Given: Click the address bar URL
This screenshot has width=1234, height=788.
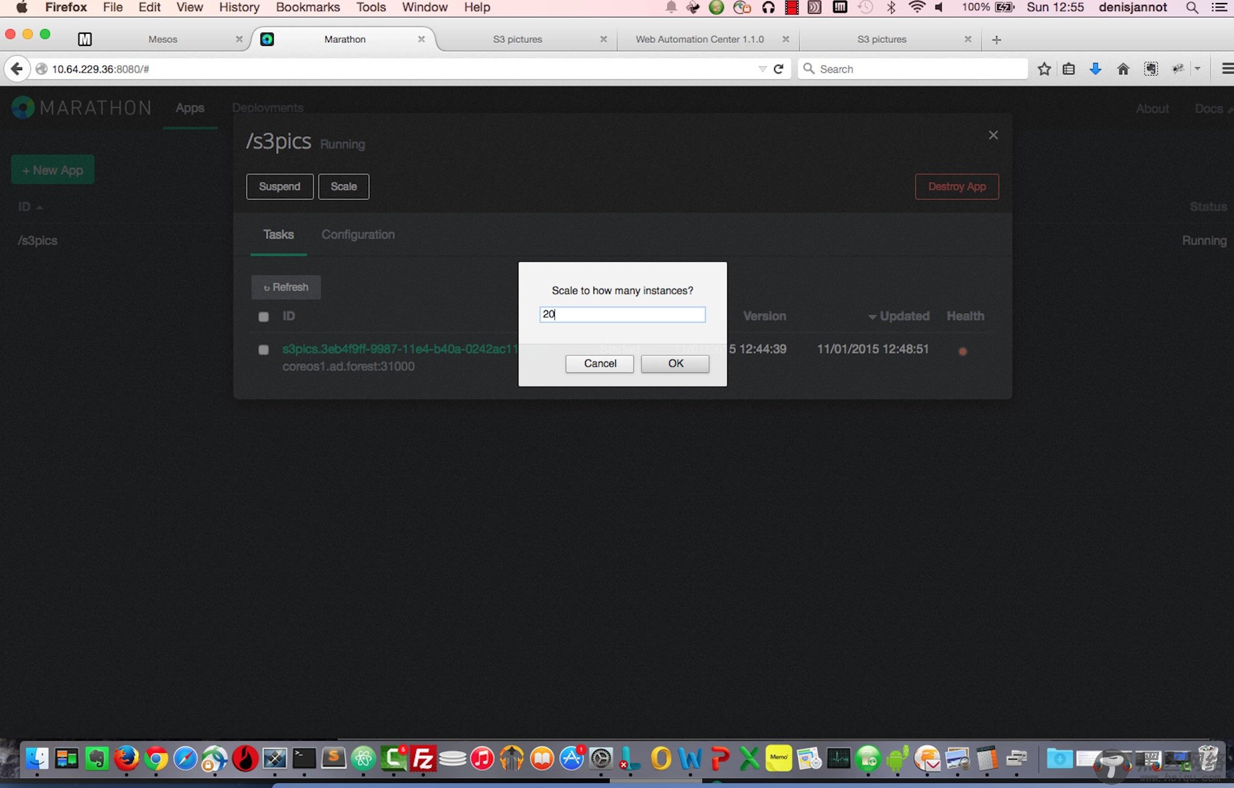Looking at the screenshot, I should (100, 69).
